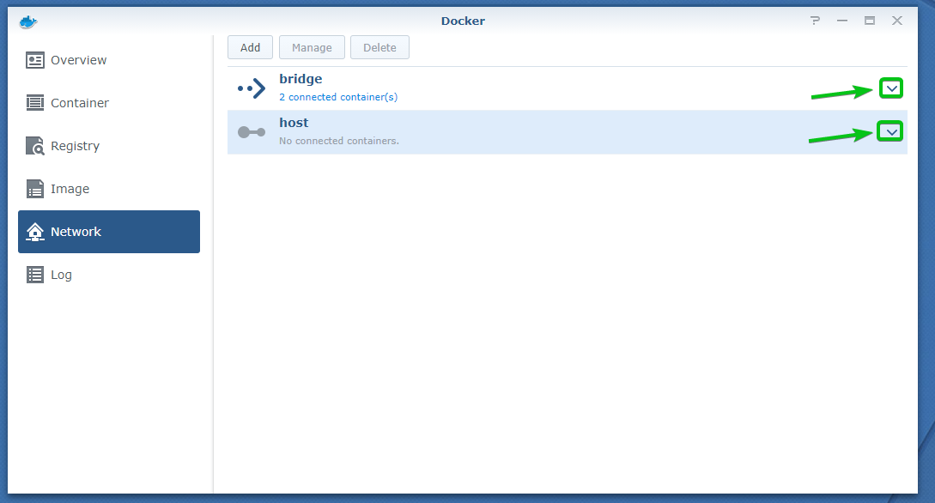The image size is (935, 503).
Task: Click the Add network button
Action: 251,48
